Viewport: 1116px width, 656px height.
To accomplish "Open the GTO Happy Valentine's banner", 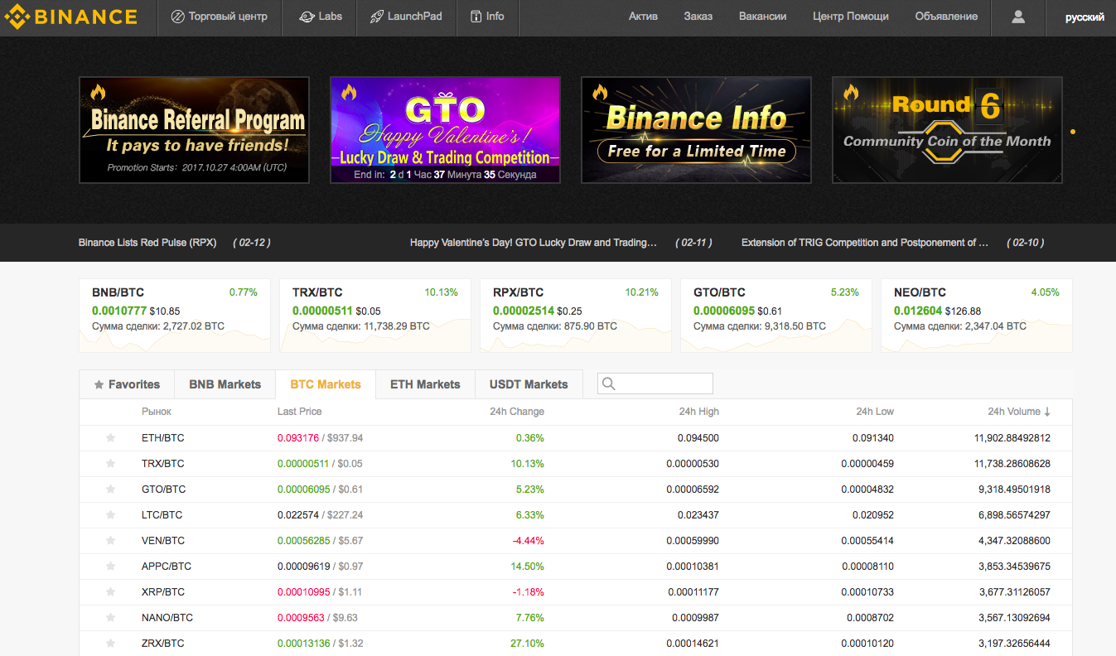I will pos(445,130).
